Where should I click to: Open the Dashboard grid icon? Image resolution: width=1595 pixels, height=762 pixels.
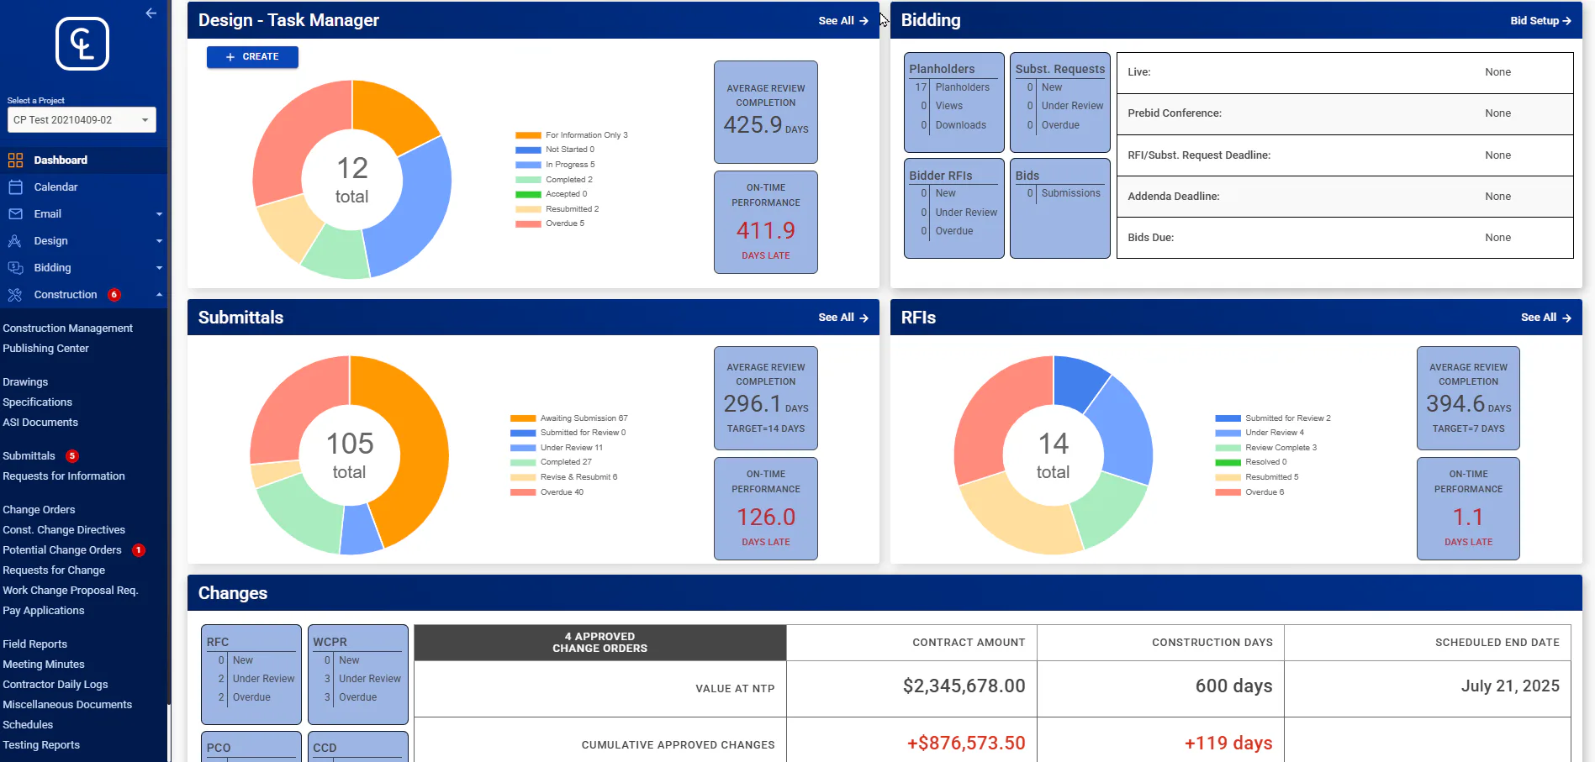pyautogui.click(x=15, y=160)
